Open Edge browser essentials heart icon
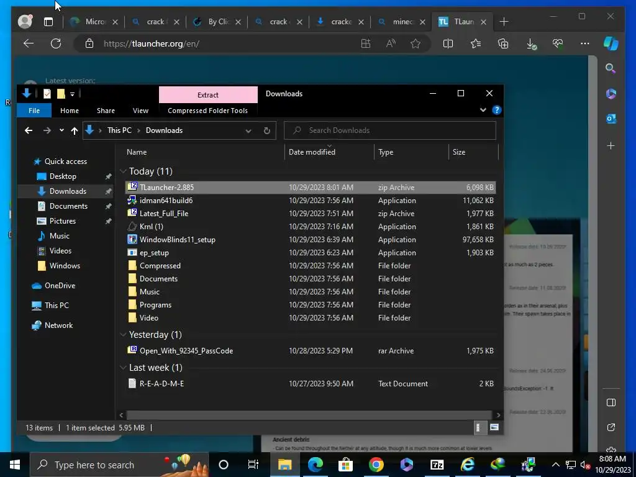The width and height of the screenshot is (636, 477). 558,43
